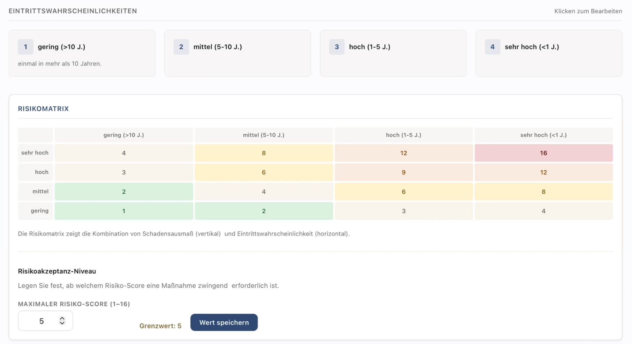Click the number 1 badge for gering
632x344 pixels.
(25, 47)
